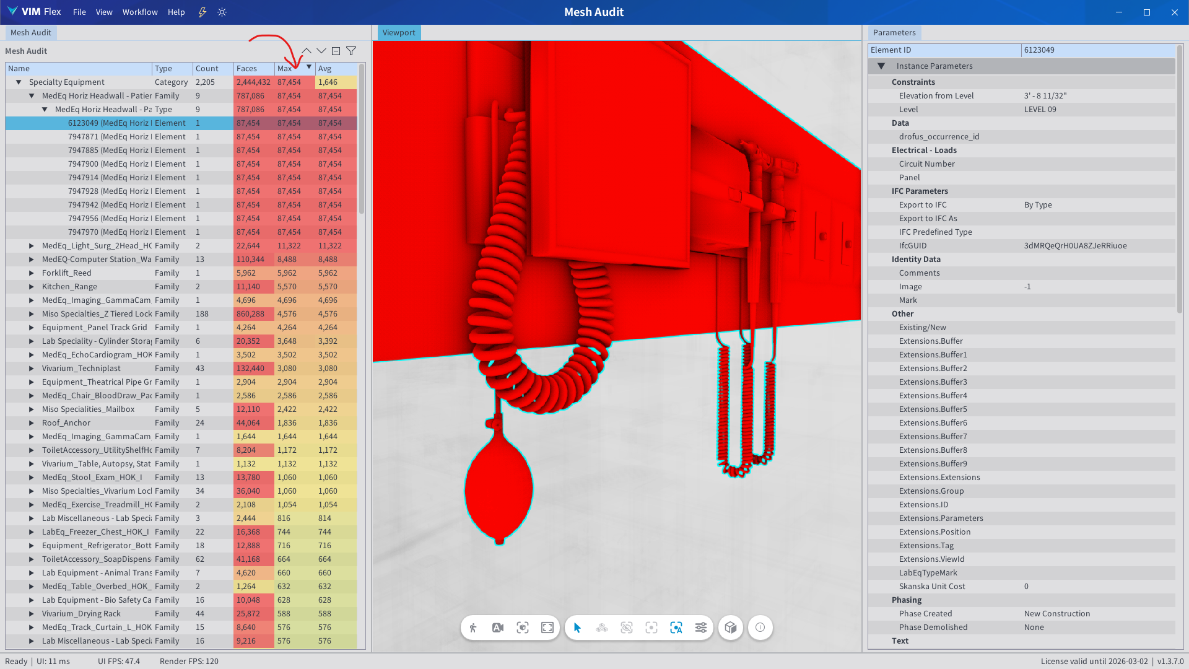Screen dimensions: 1189x669
Task: Click the auto camera icon
Action: [498, 627]
